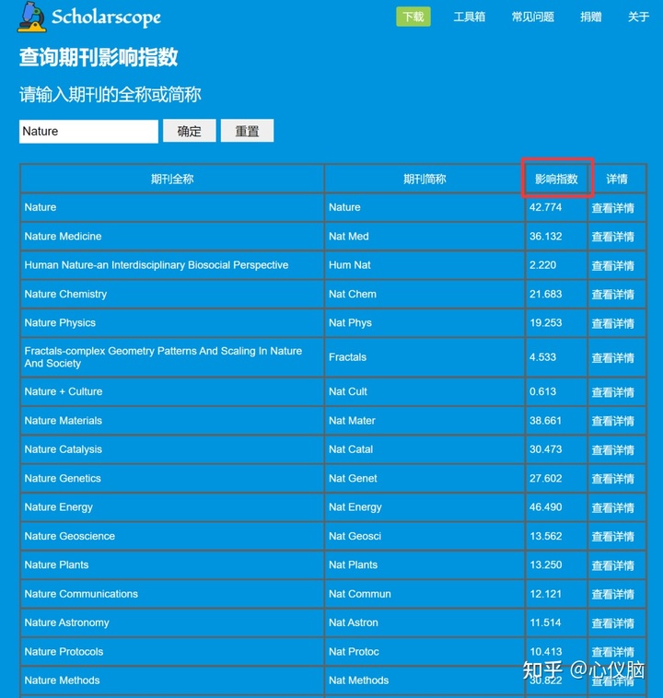Click the 影响指数 column header
This screenshot has height=698, width=663.
[556, 179]
